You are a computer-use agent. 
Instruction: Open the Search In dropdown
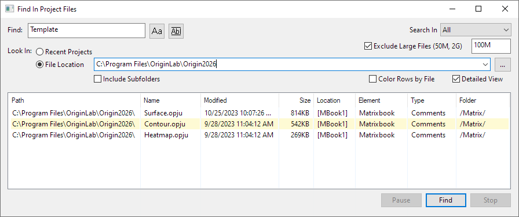pos(476,30)
